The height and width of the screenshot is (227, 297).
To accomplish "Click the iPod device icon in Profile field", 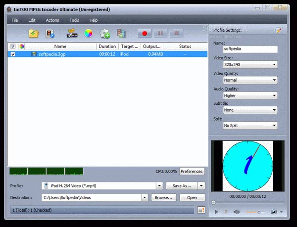I will [x=46, y=186].
